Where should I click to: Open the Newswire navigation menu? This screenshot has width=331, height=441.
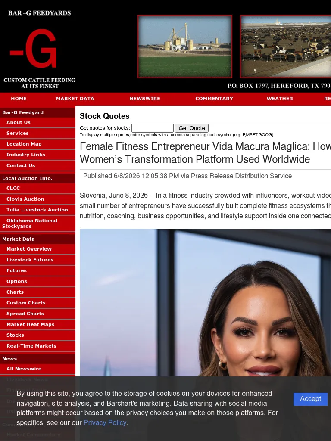tap(145, 99)
